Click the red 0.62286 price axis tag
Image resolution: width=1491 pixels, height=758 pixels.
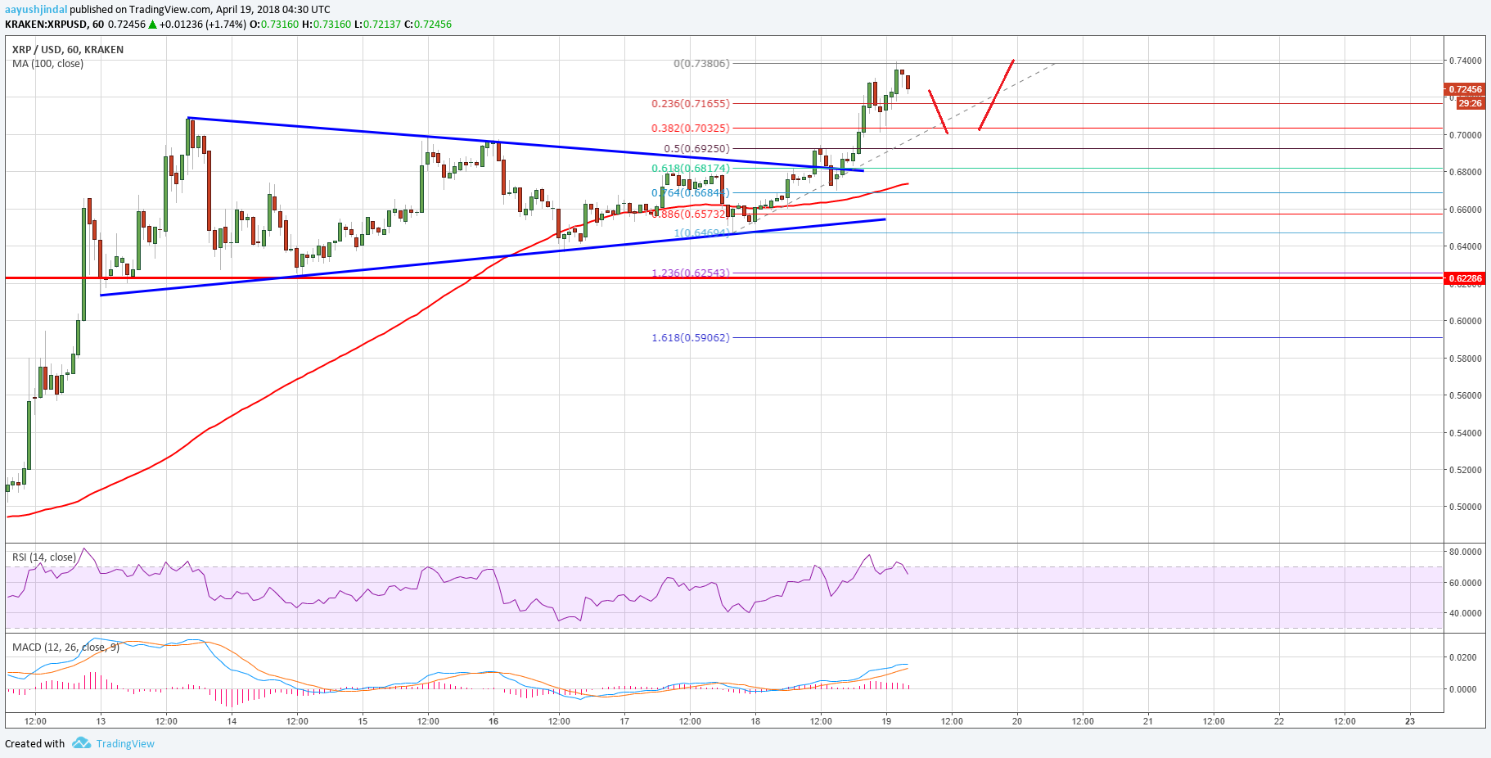1465,278
